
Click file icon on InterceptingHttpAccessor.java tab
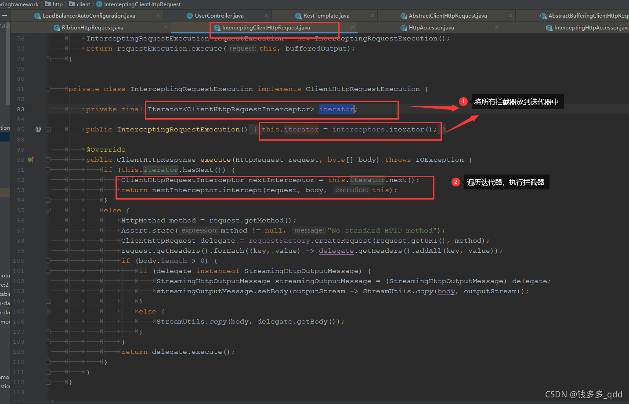tap(549, 28)
